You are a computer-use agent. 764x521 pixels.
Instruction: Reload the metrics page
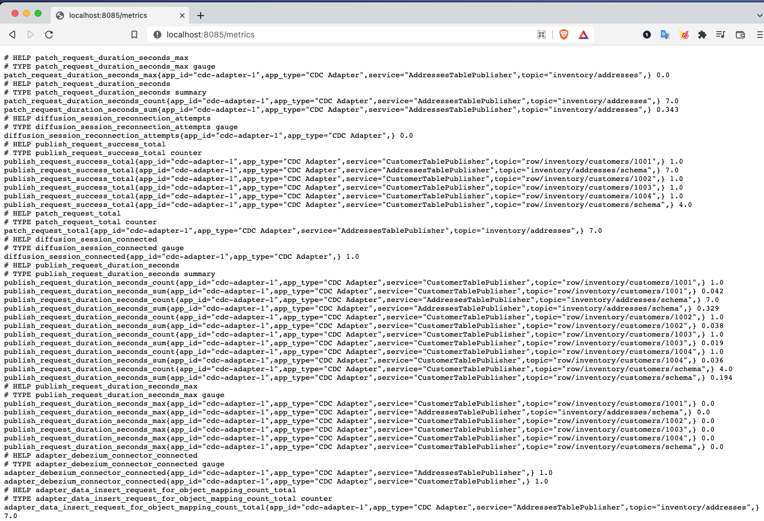pyautogui.click(x=49, y=35)
